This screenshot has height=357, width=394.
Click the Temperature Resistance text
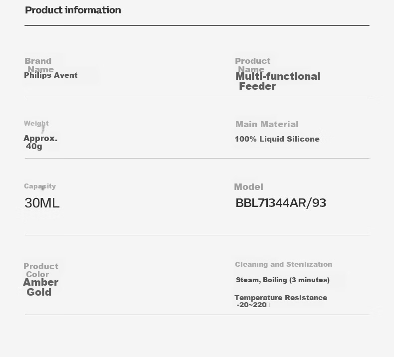coord(281,298)
